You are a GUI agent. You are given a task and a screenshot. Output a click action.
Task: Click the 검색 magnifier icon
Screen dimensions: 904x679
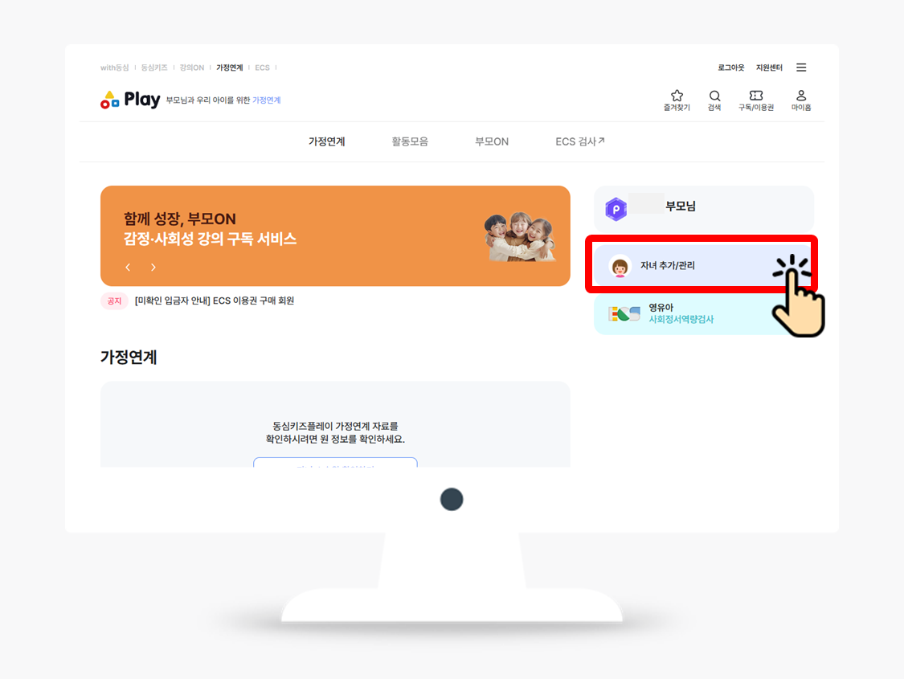click(714, 96)
